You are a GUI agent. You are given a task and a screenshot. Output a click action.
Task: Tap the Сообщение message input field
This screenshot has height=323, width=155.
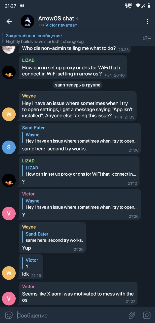click(71, 315)
